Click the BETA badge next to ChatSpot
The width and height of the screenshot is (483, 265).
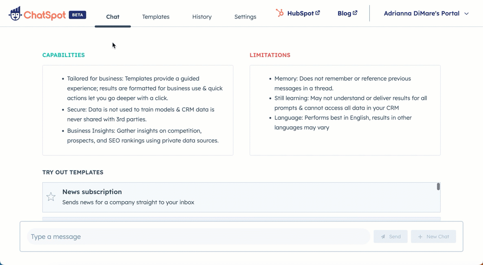(x=77, y=15)
